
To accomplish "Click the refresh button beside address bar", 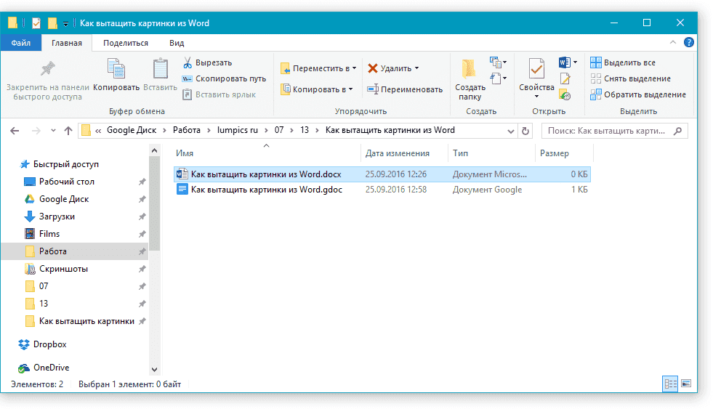I will pyautogui.click(x=525, y=131).
